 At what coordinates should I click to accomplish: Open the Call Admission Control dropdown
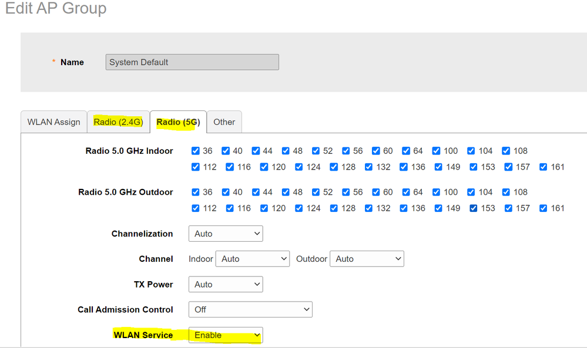point(250,309)
